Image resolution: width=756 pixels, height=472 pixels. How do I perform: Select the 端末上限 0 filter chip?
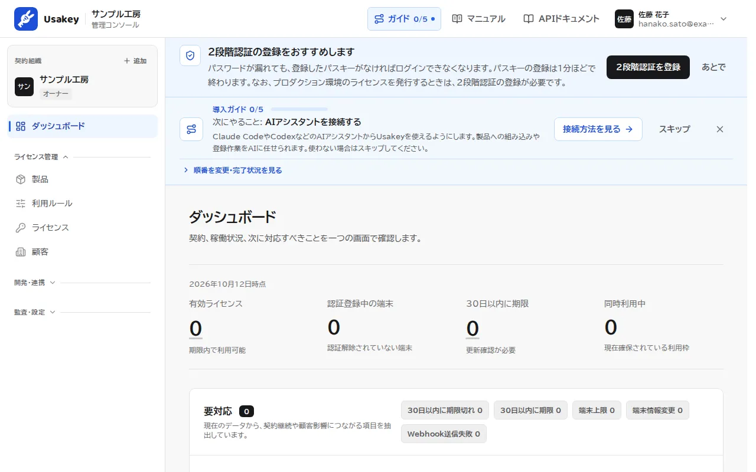[x=597, y=410]
